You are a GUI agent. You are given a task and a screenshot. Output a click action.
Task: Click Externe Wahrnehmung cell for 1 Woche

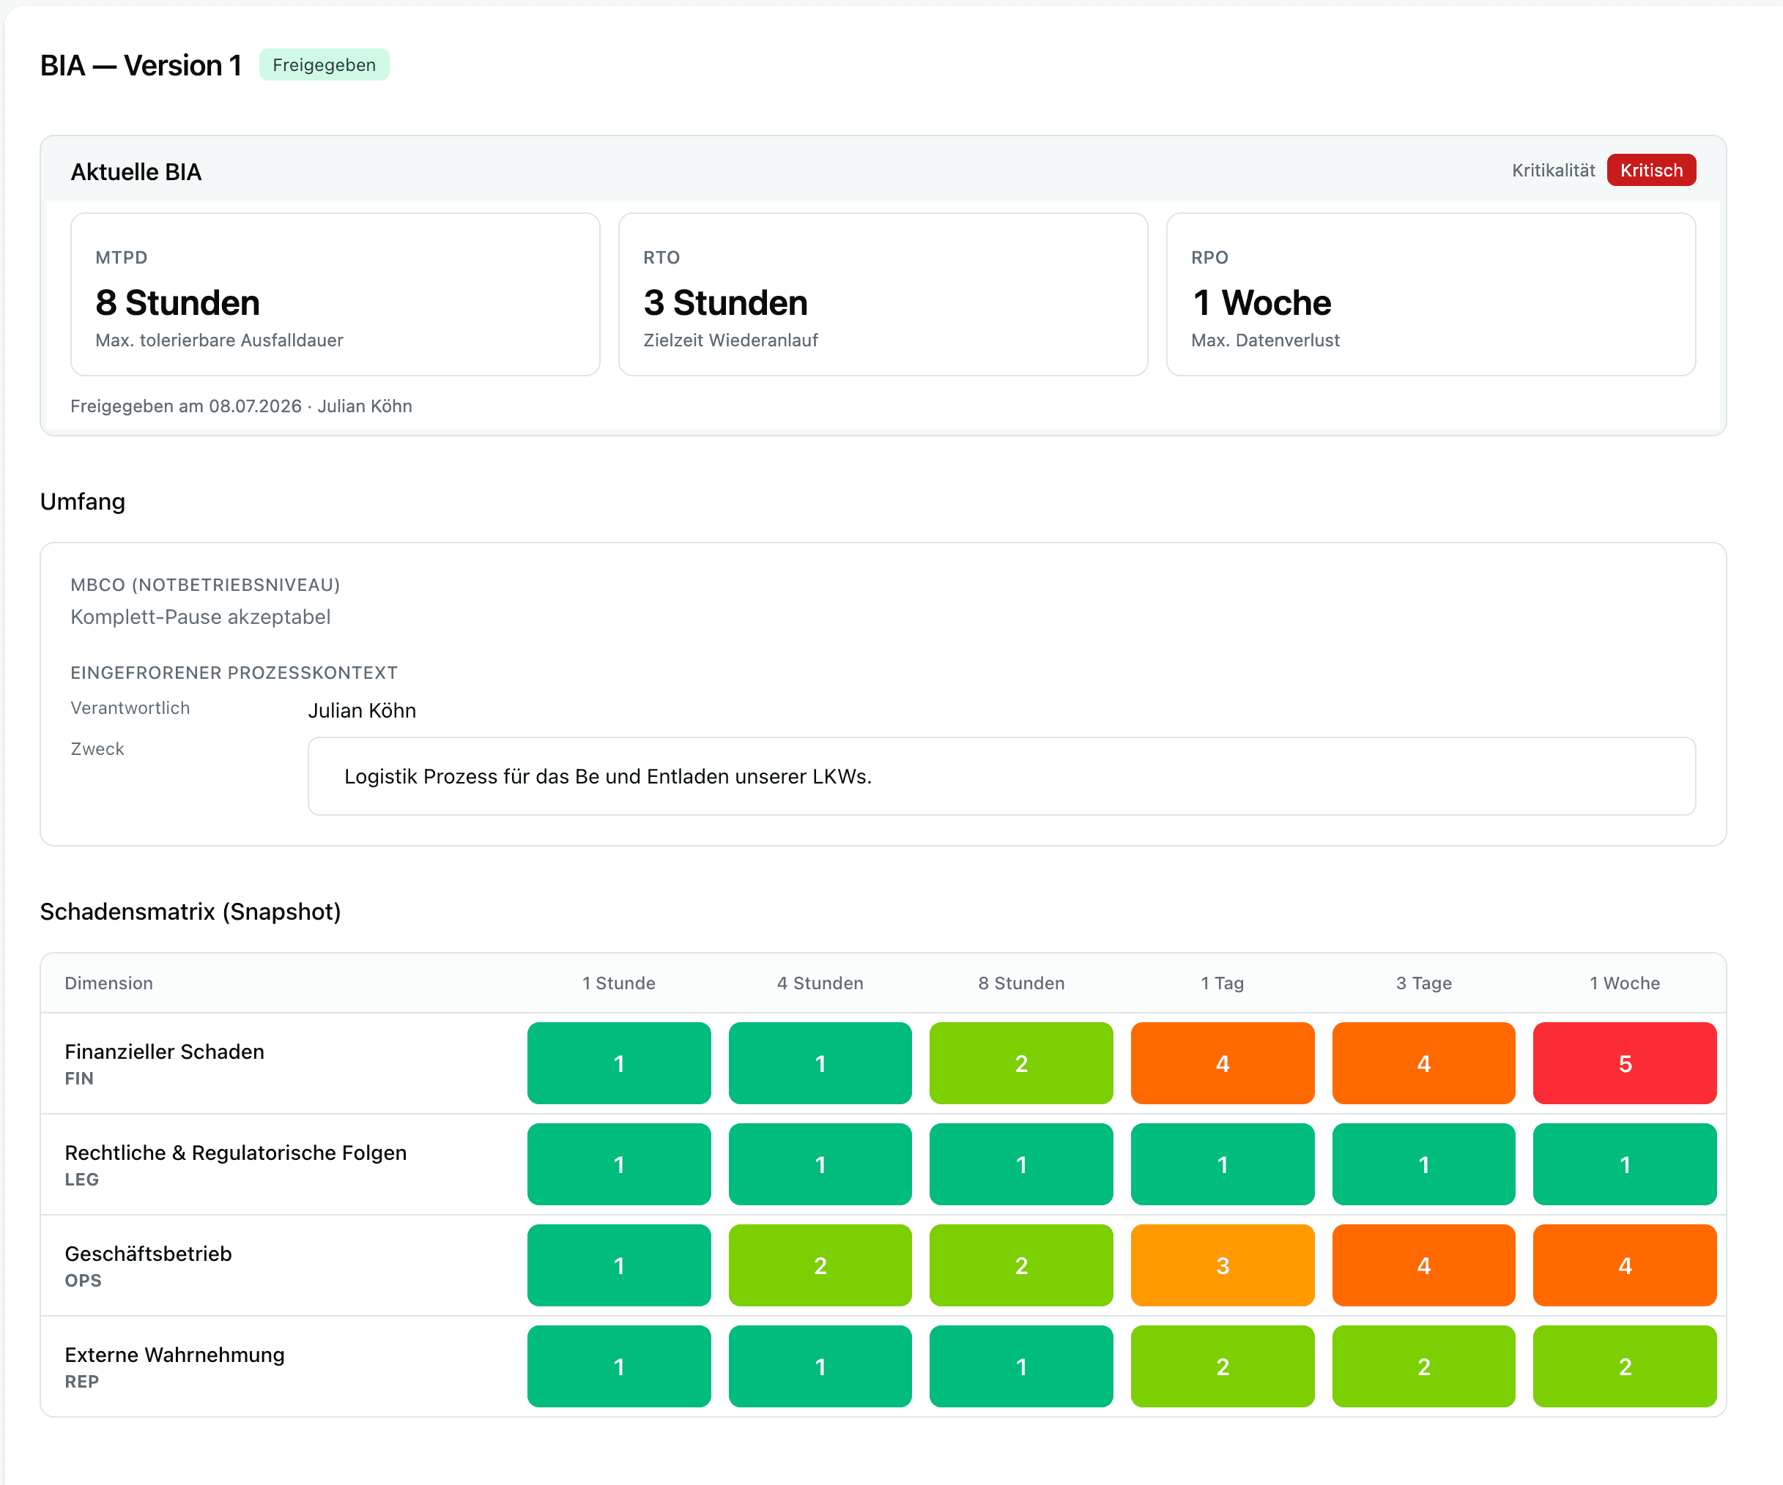point(1624,1366)
